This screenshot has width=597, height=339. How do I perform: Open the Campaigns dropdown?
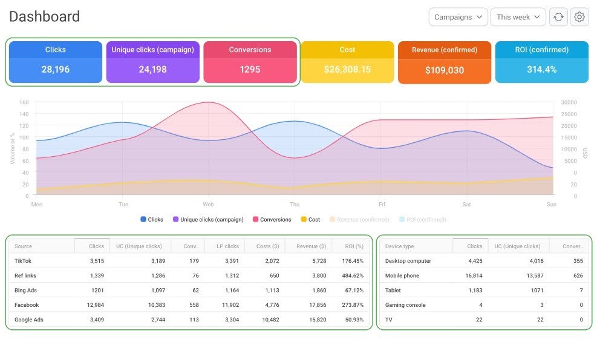pyautogui.click(x=458, y=17)
